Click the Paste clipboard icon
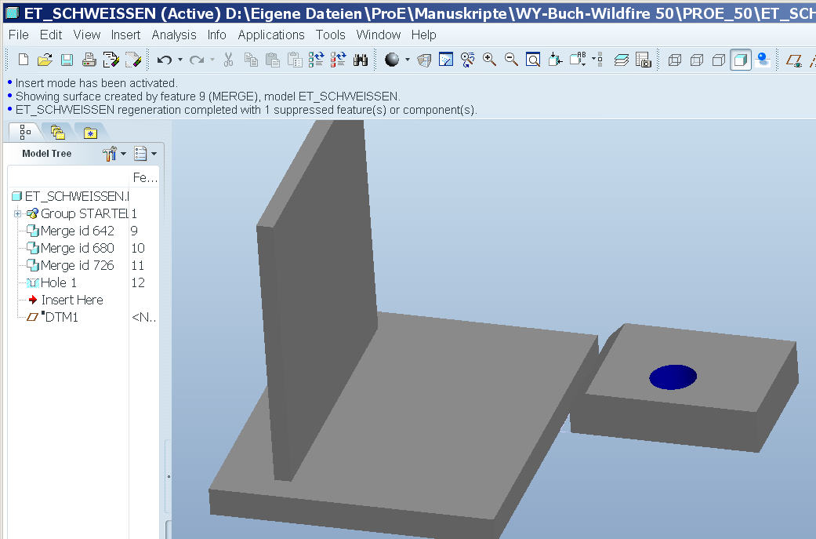This screenshot has height=539, width=816. [x=273, y=60]
